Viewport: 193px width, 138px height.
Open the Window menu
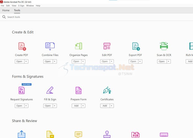pos(30,6)
